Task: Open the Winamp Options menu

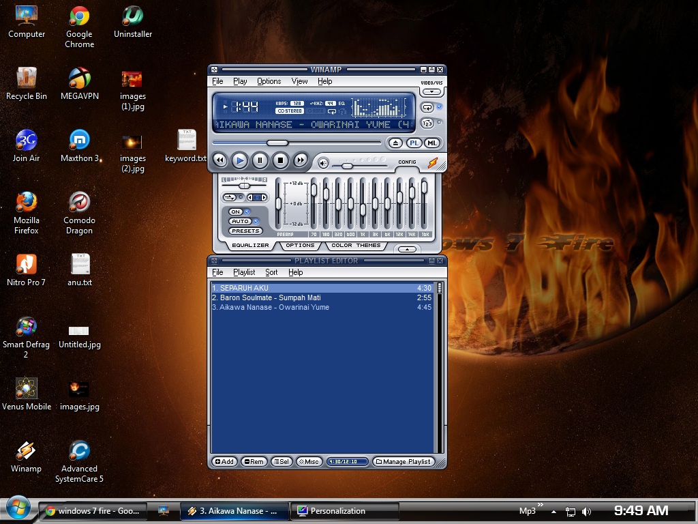Action: pyautogui.click(x=269, y=82)
